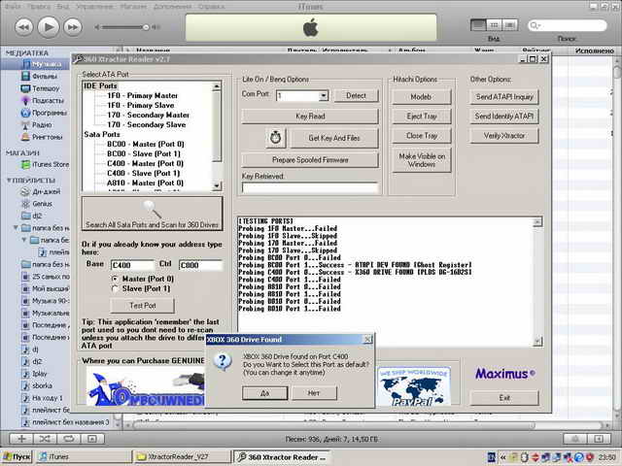
Task: Select 170 - Secondary Slave port
Action: coord(146,124)
